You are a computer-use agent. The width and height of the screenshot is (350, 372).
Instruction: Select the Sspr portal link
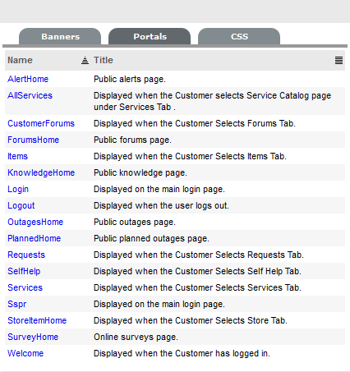pos(17,304)
